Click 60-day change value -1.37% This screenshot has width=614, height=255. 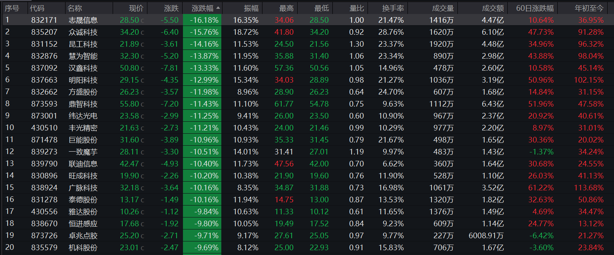pos(542,152)
